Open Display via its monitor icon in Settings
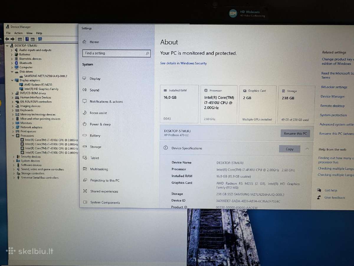This screenshot has height=266, width=354. coord(84,79)
